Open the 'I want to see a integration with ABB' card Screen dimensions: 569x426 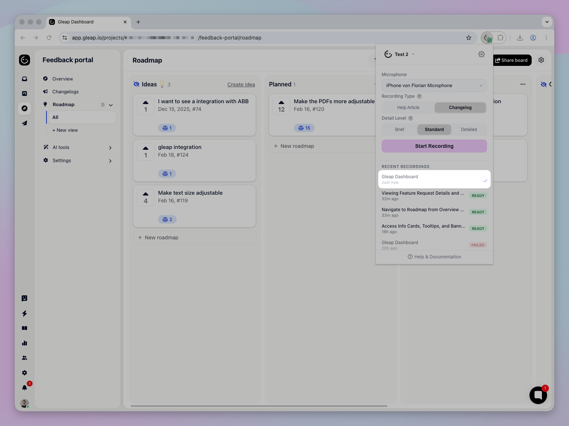coord(194,115)
